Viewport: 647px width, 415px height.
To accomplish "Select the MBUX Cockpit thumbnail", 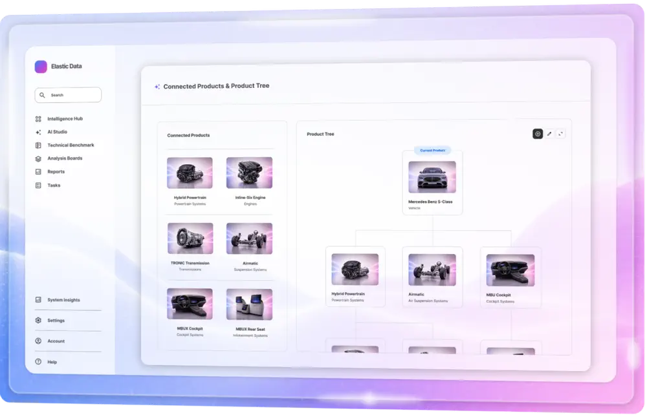I will coord(190,304).
